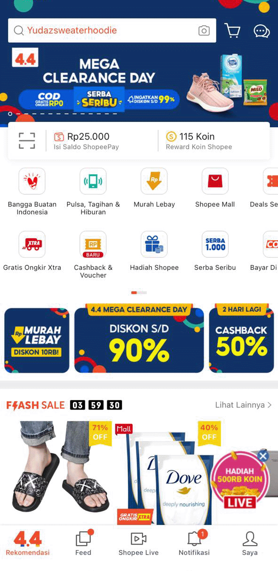This screenshot has width=278, height=571.
Task: Tap 115 Koin reward link
Action: click(x=199, y=141)
